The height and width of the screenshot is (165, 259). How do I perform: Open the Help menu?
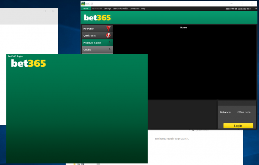click(143, 8)
